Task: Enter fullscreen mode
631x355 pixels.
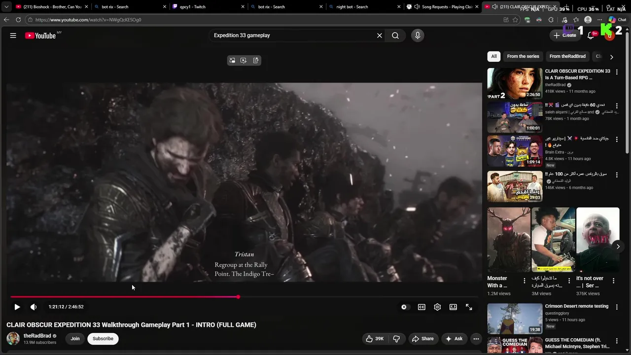Action: point(469,307)
